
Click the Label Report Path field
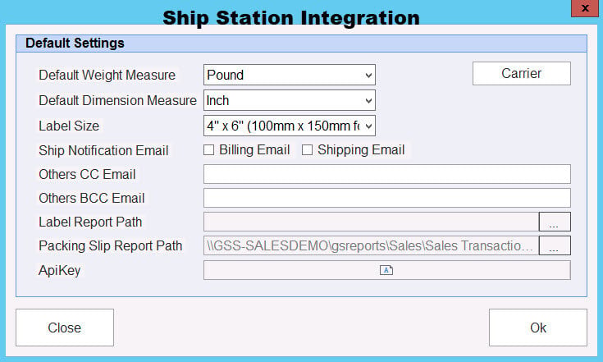(x=371, y=222)
